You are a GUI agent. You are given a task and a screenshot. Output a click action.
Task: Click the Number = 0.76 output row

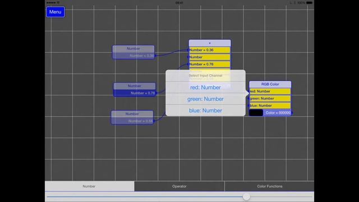pyautogui.click(x=135, y=93)
